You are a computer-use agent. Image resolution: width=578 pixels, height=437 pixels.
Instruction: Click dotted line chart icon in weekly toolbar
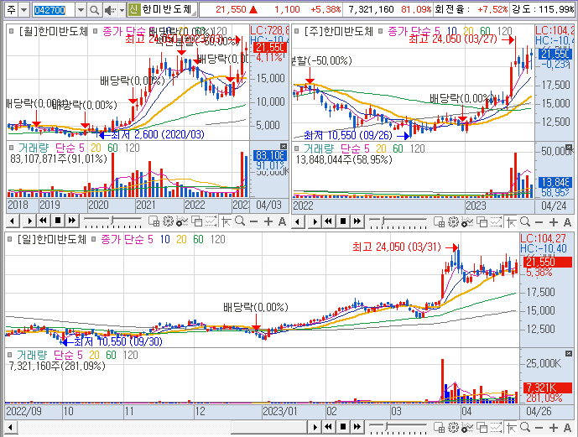(496, 221)
